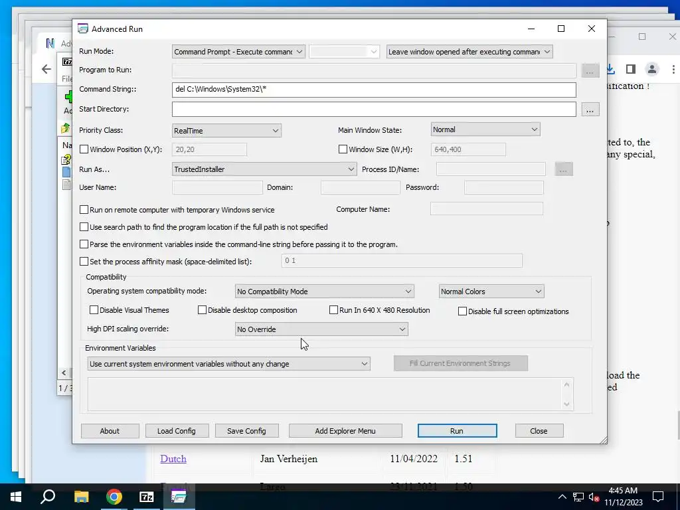Viewport: 680px width, 510px height.
Task: Open muted volume tray icon
Action: point(594,497)
